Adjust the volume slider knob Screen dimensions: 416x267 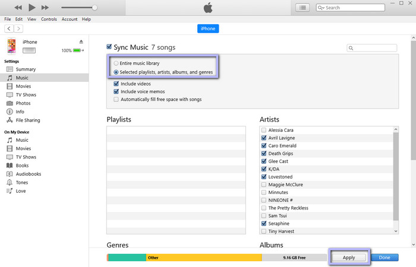click(94, 8)
